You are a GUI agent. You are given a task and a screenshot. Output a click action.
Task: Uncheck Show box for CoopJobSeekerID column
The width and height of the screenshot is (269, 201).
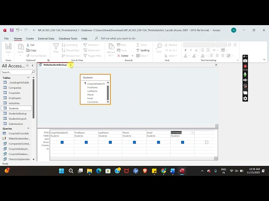(x=62, y=142)
